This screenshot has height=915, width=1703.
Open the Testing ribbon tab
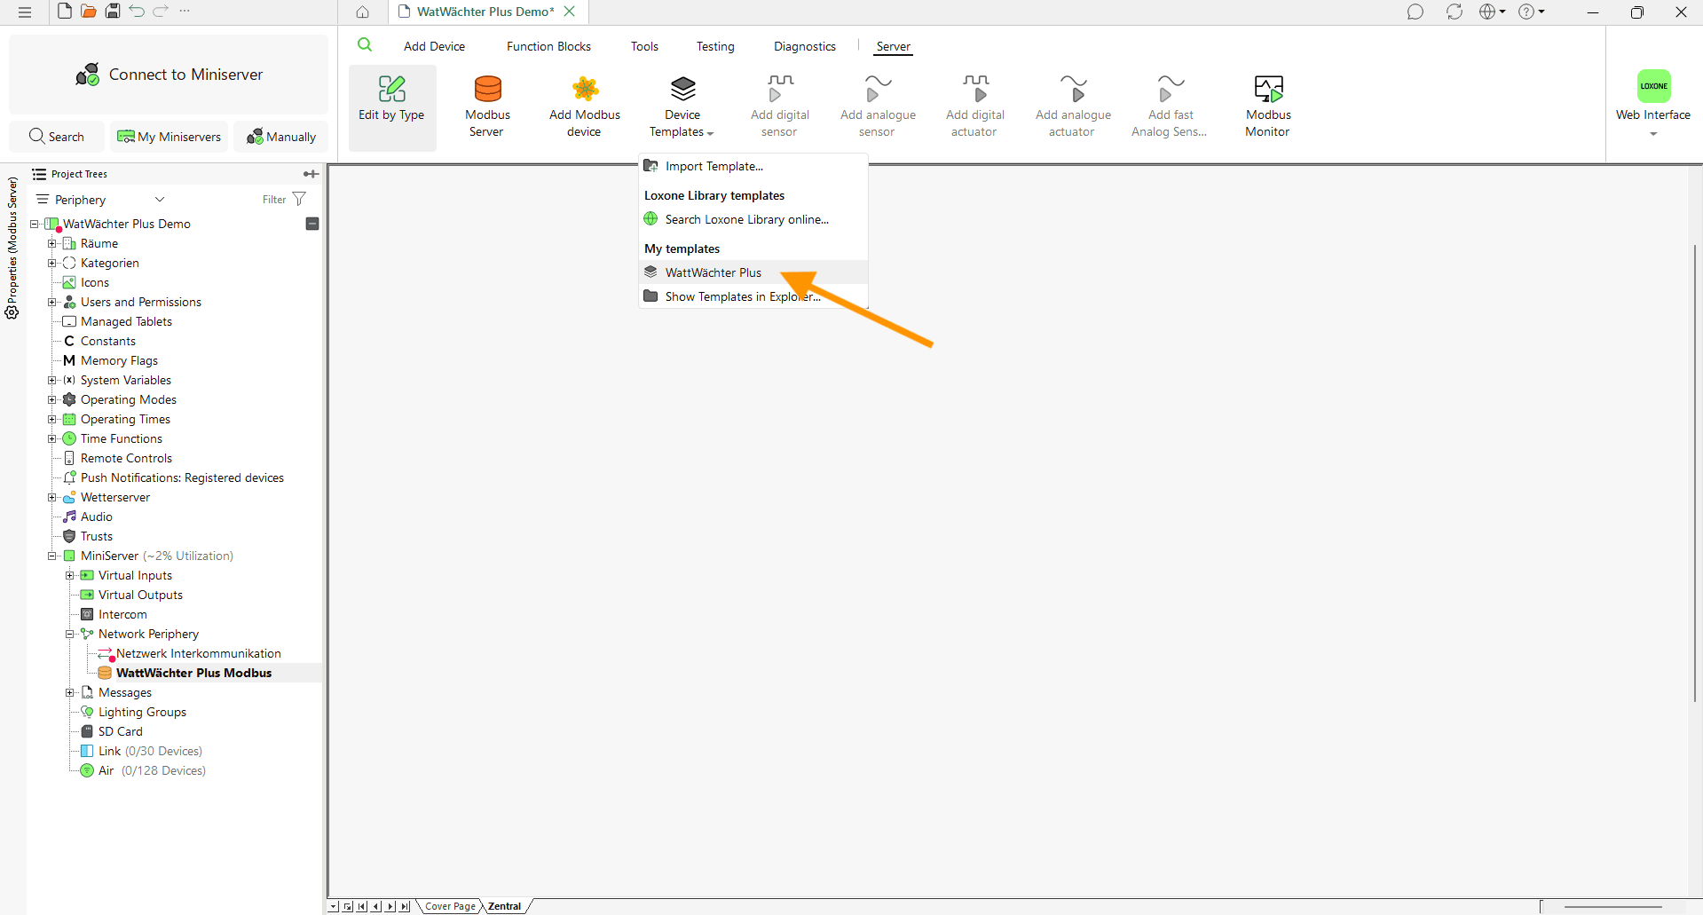pos(715,46)
